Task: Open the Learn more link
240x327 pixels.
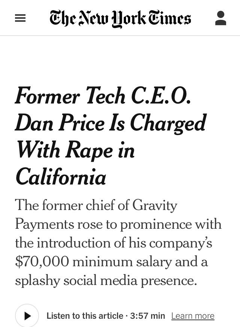Action: pos(193,316)
